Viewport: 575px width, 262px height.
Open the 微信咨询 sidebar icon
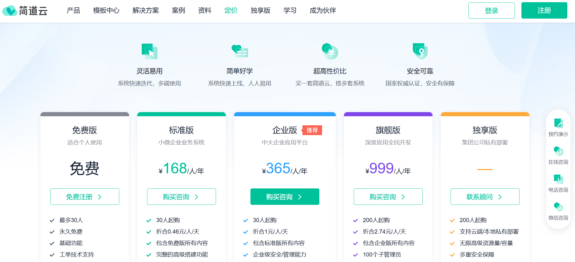[558, 207]
